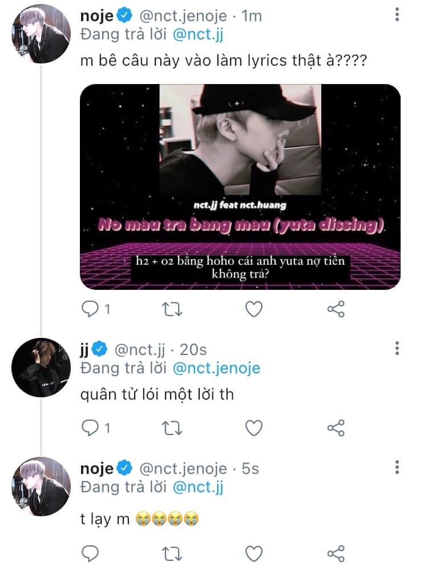Open more options menu on jj's tweet
This screenshot has height=570, width=428.
tap(397, 348)
